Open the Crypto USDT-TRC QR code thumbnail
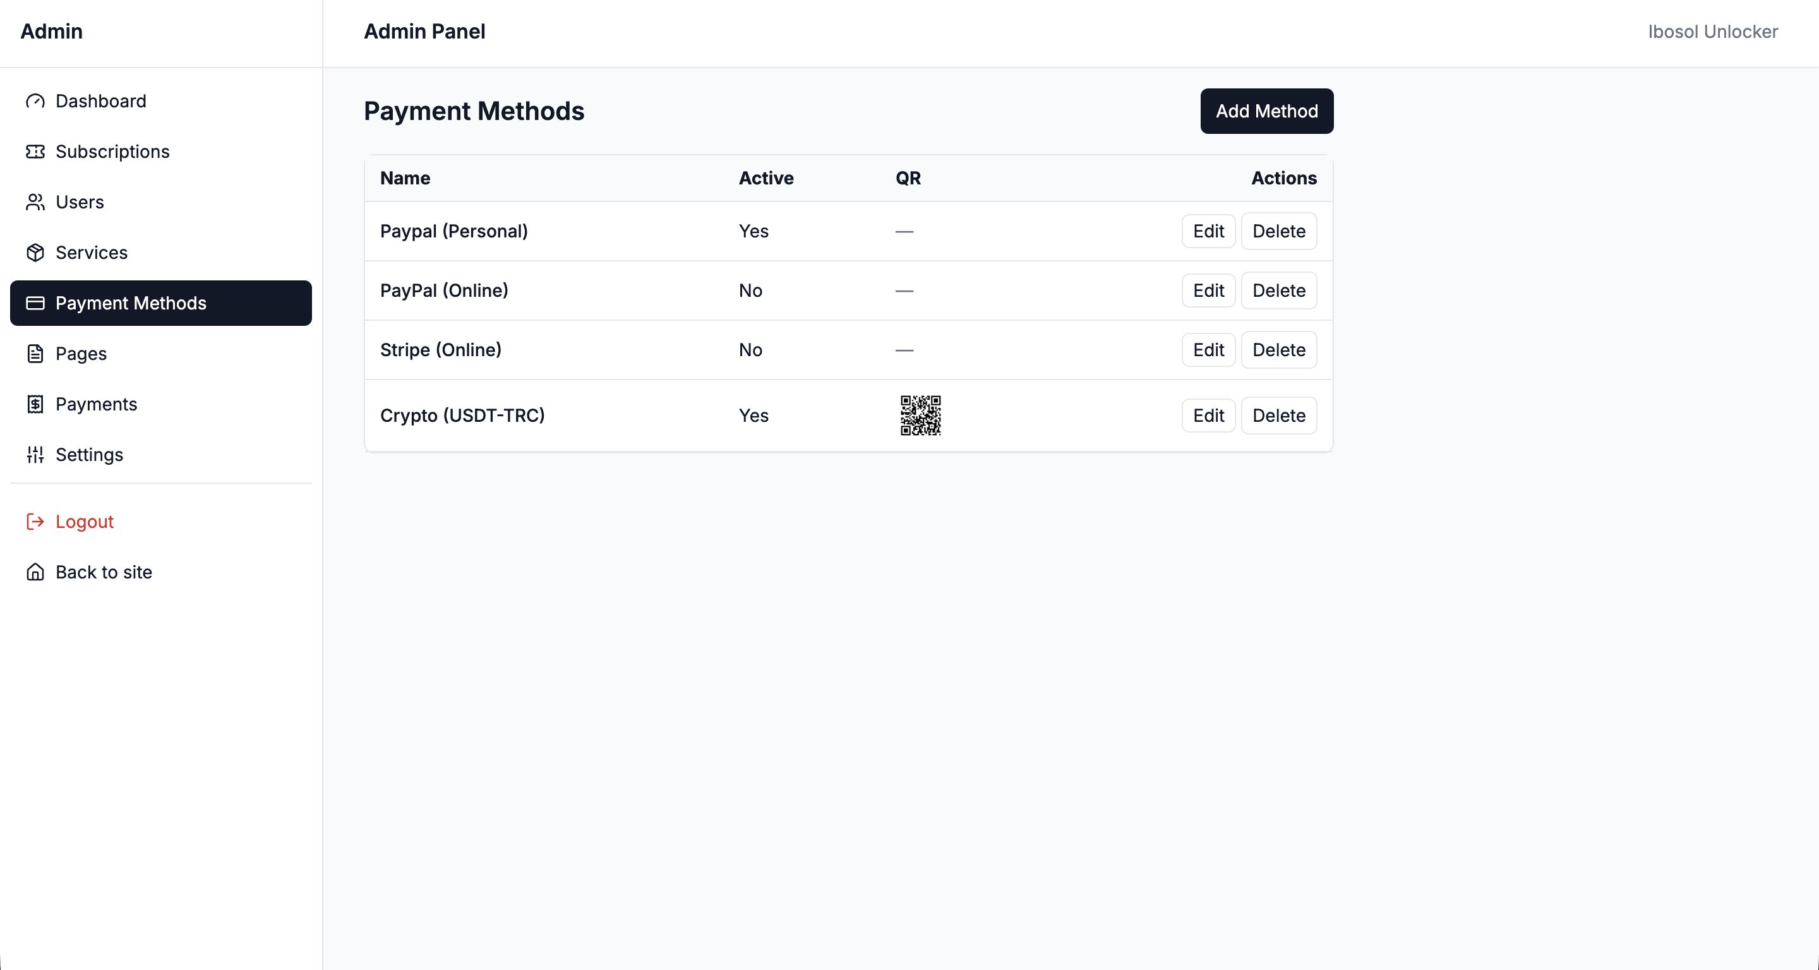This screenshot has height=970, width=1819. click(920, 415)
